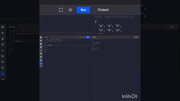Click Clear button in small center window
The height and width of the screenshot is (101, 180).
click(x=136, y=37)
